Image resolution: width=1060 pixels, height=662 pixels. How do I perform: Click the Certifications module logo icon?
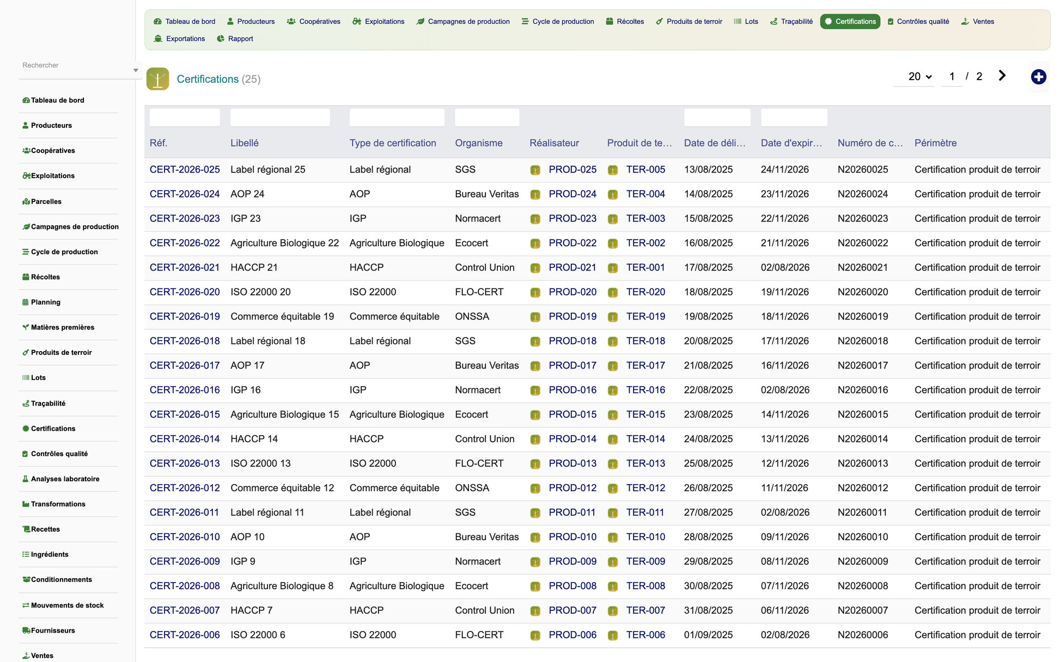(157, 79)
